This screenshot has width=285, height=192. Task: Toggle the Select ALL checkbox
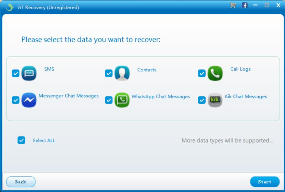21,140
